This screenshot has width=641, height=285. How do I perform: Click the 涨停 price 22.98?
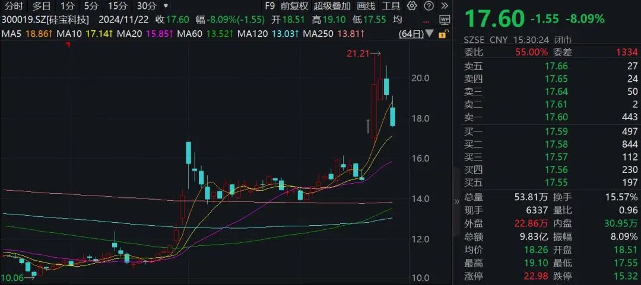(537, 276)
